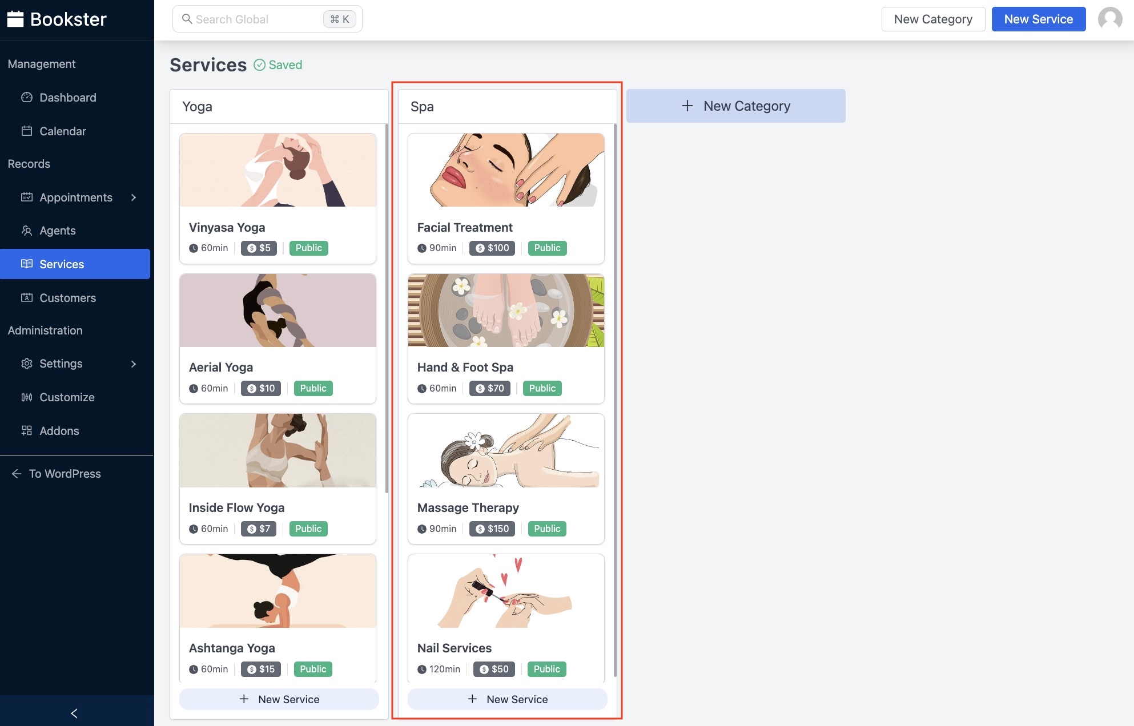Click New Service button in Spa category

508,699
